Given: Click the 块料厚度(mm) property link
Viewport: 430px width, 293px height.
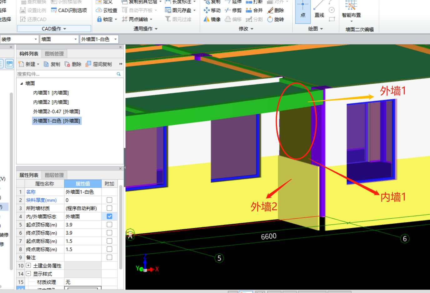Looking at the screenshot, I should (41, 200).
